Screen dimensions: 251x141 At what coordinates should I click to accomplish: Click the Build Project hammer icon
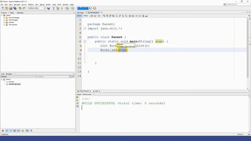(x=54, y=8)
